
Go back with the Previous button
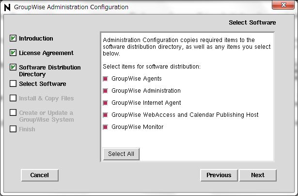click(x=219, y=175)
